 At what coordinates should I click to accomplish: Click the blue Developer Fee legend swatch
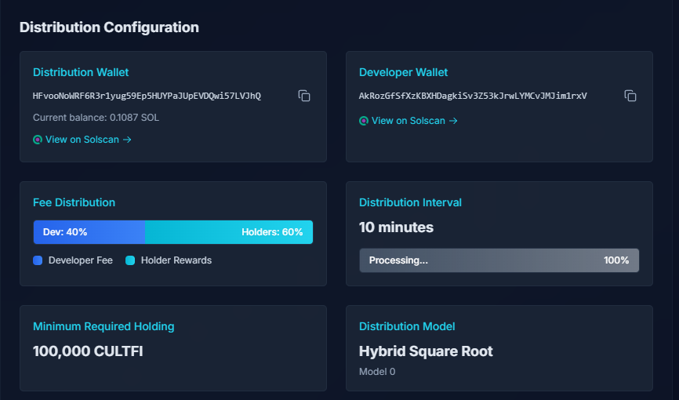pyautogui.click(x=38, y=260)
